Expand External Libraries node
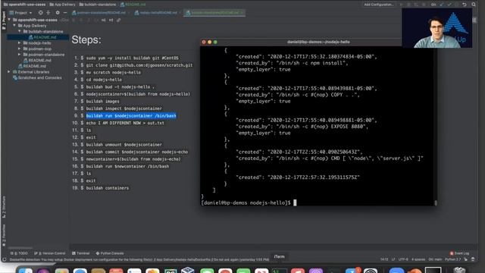Screen dimensions: 485x273 click(9, 72)
